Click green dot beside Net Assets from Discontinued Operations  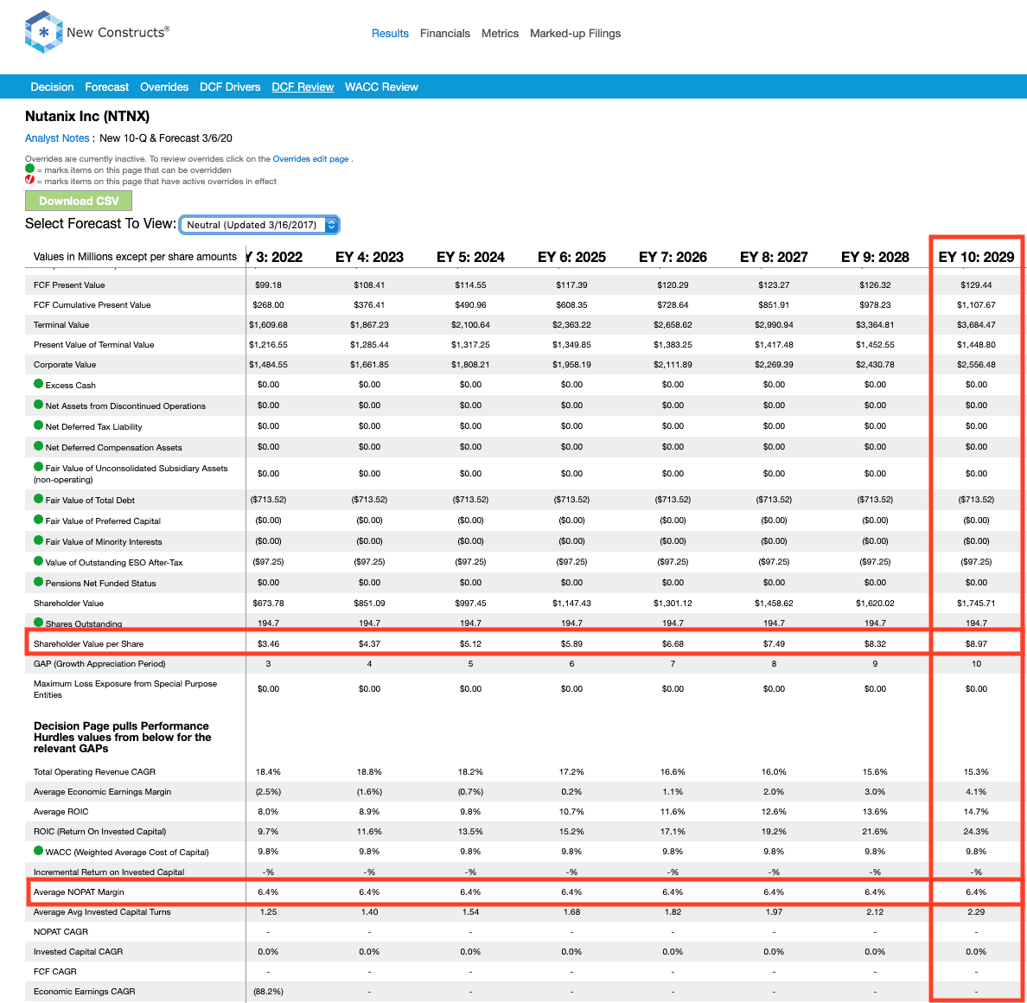pos(39,405)
